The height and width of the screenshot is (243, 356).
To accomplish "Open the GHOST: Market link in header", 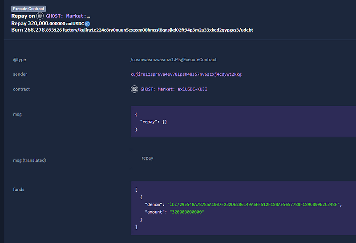I will pyautogui.click(x=68, y=16).
